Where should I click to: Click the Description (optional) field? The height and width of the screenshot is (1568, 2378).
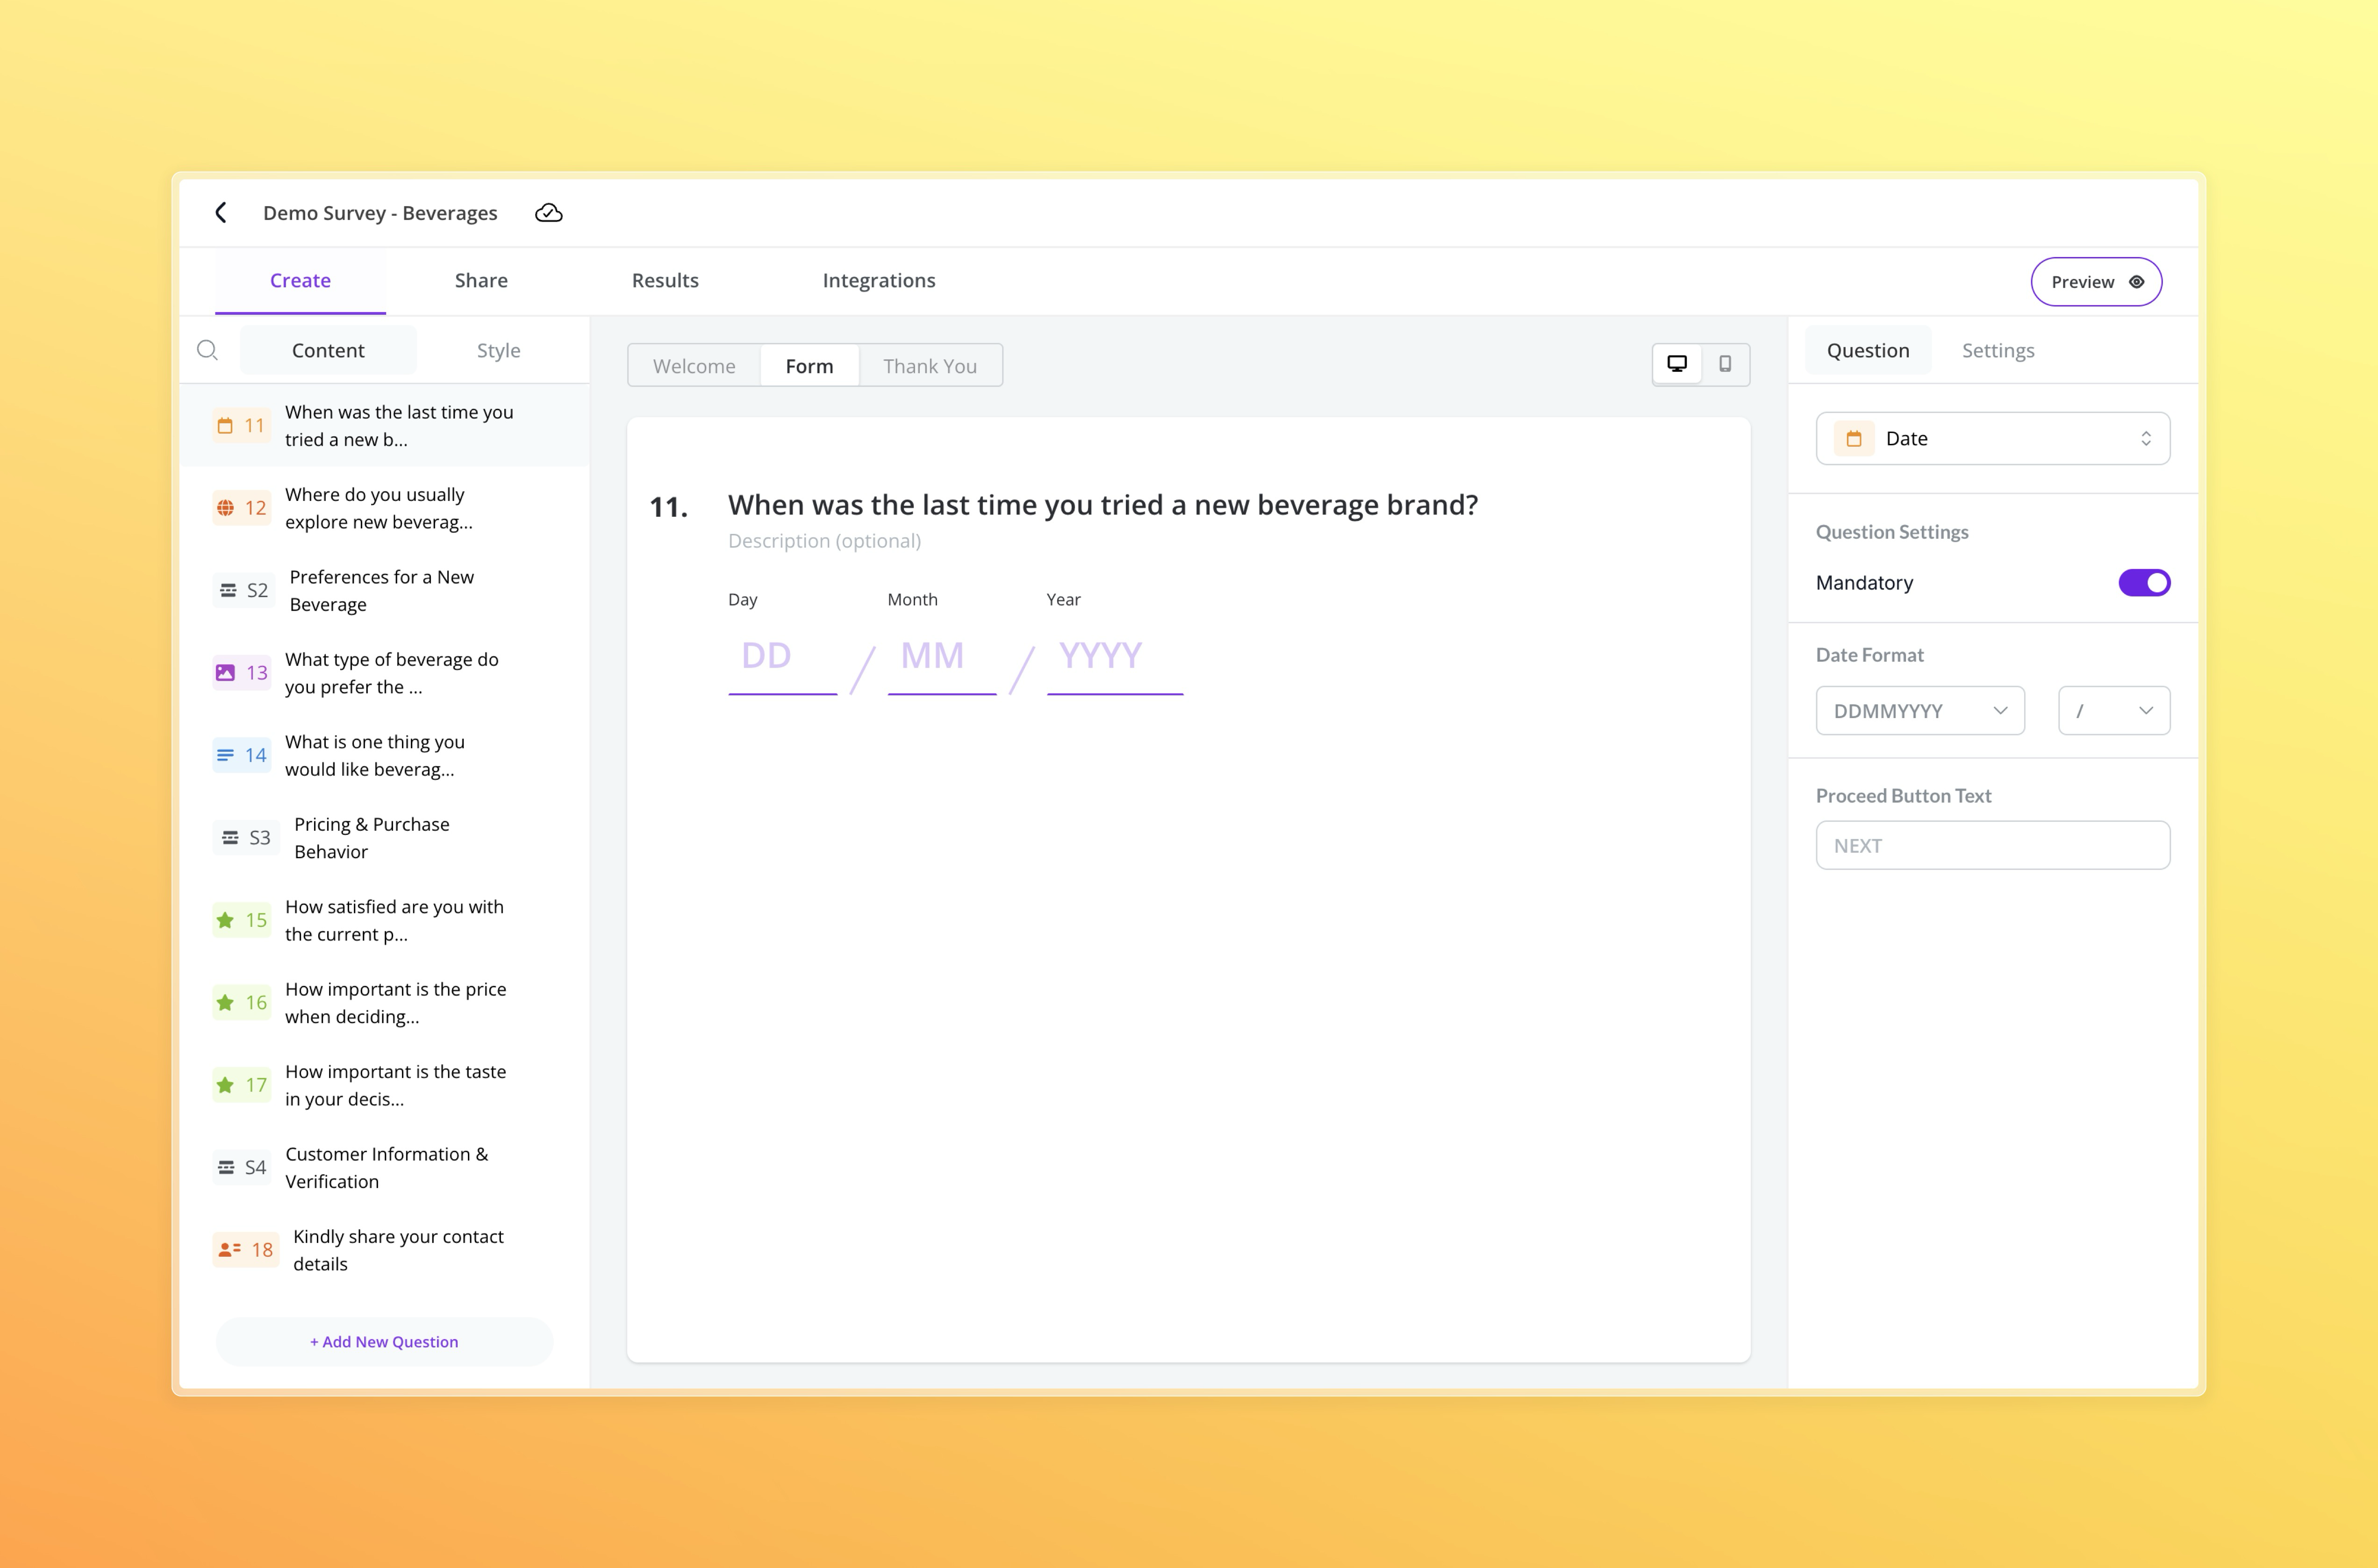[824, 541]
